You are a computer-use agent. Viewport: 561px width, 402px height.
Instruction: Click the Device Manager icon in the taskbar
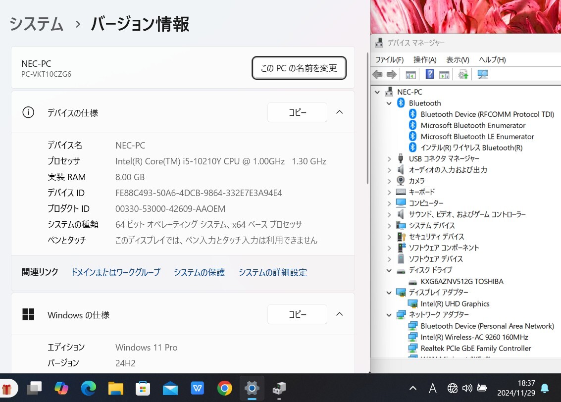click(x=279, y=389)
